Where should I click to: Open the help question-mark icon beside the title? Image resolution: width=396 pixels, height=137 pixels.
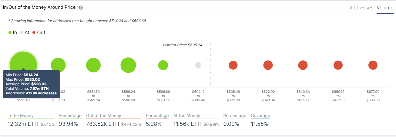point(81,8)
